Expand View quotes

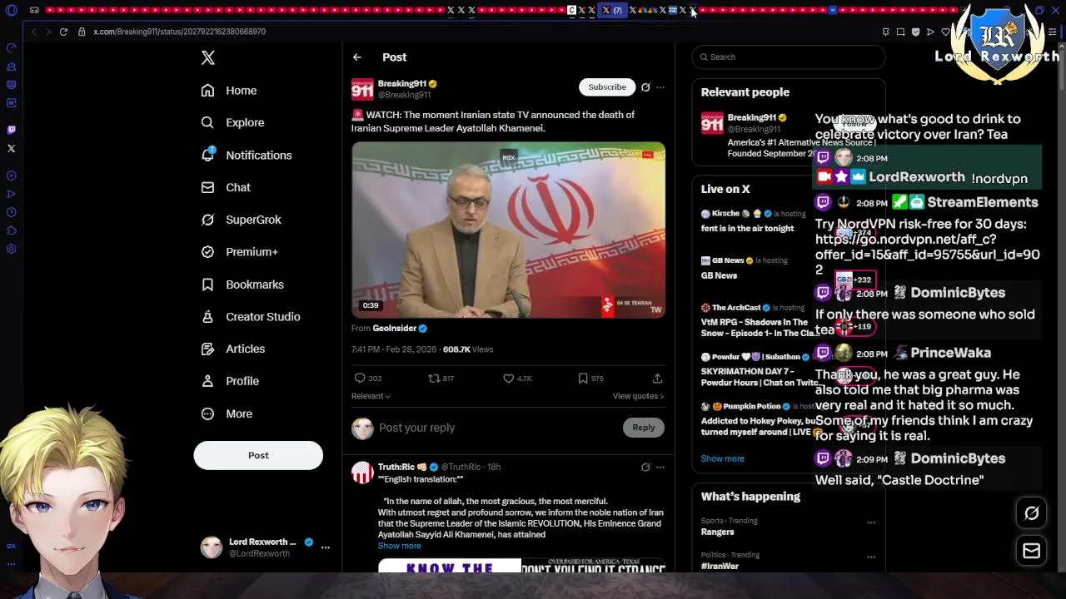tap(638, 396)
